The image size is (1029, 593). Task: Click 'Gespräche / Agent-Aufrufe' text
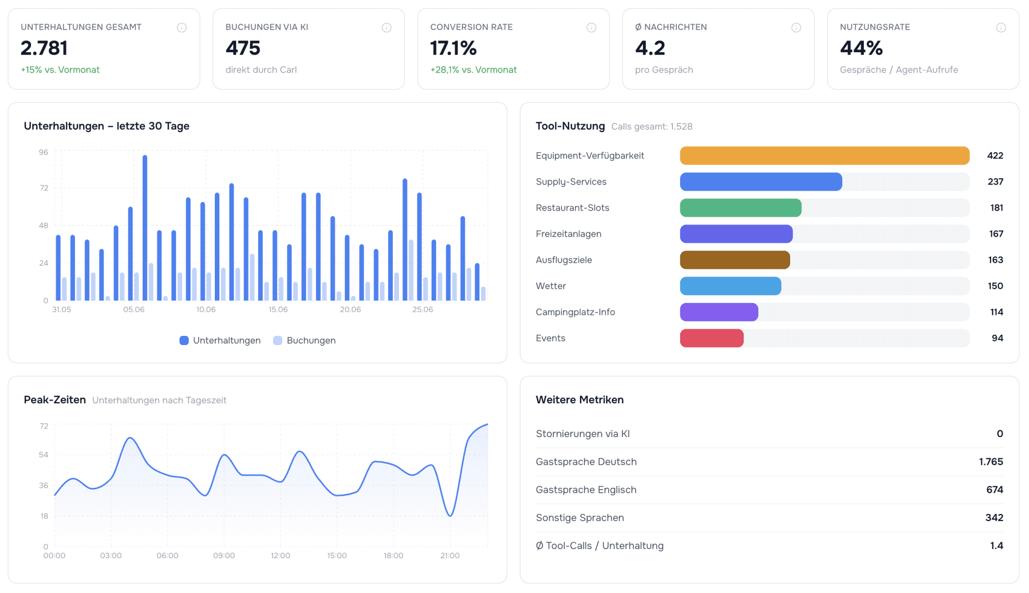pos(899,70)
